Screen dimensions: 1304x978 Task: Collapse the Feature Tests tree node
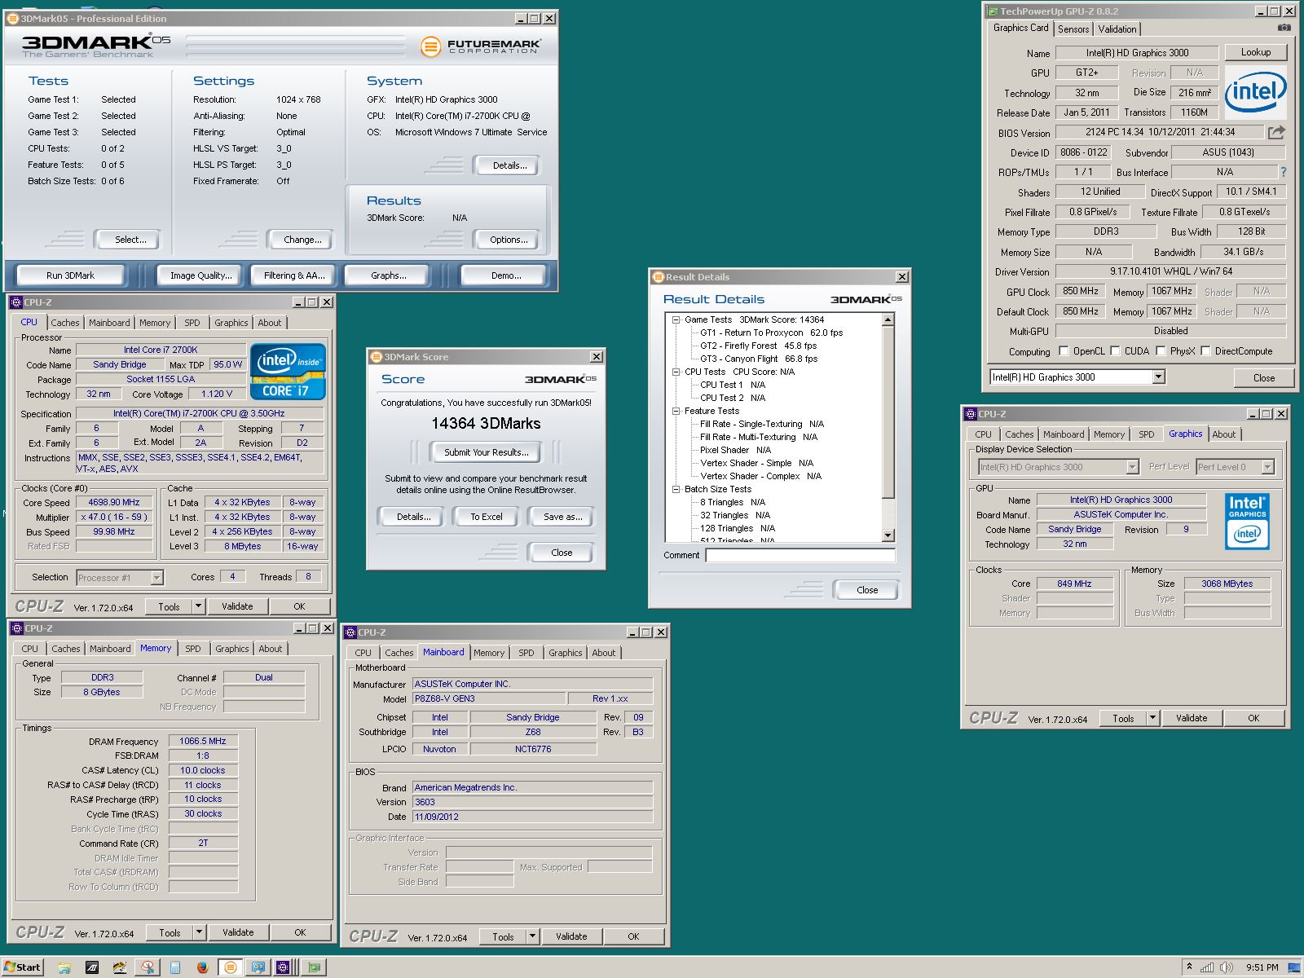[676, 411]
